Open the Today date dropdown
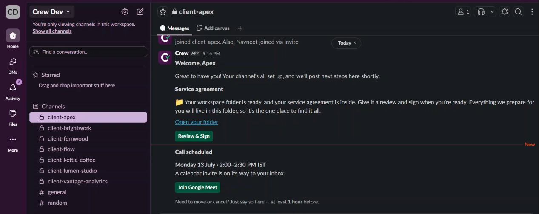Screen dimensions: 539x214 tap(346, 43)
